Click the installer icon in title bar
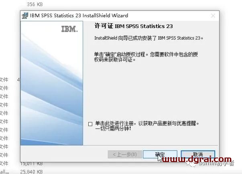The image size is (242, 174). (25, 16)
